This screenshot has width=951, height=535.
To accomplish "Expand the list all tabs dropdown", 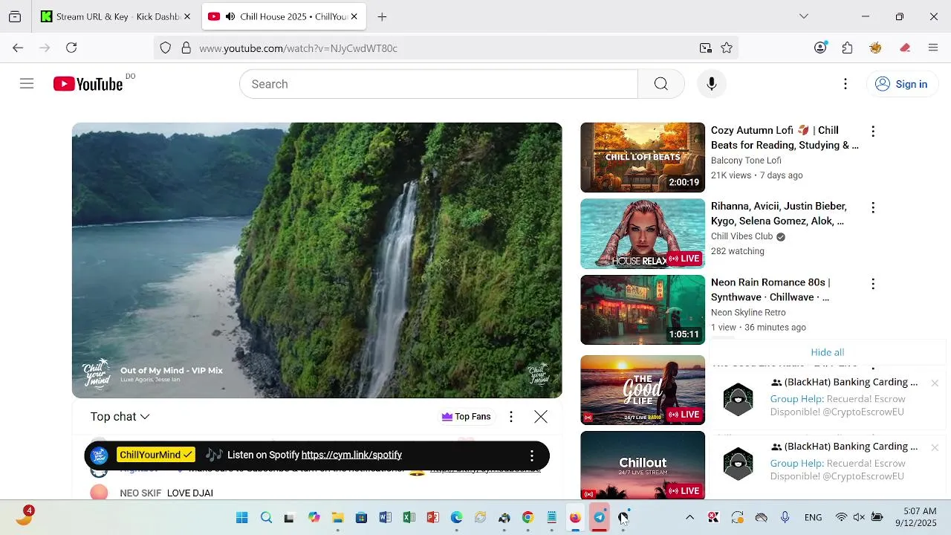I will (803, 16).
